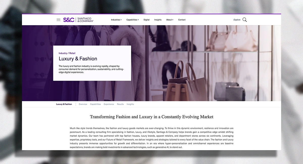Go to the Contact page

[182, 20]
